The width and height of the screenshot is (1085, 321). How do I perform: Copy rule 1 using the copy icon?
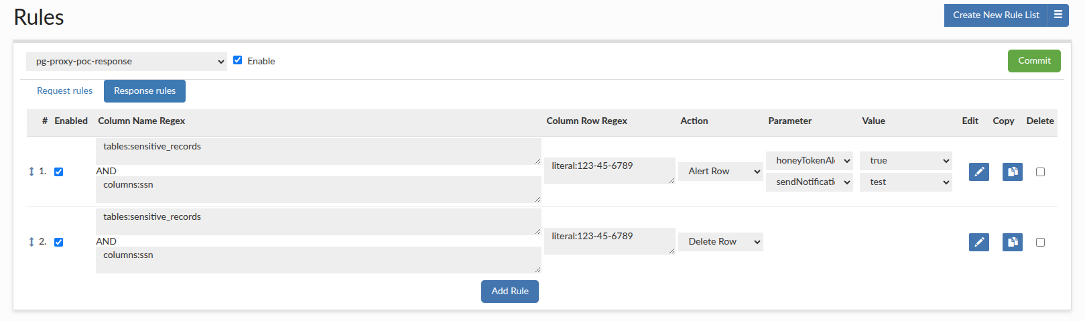pos(1012,172)
